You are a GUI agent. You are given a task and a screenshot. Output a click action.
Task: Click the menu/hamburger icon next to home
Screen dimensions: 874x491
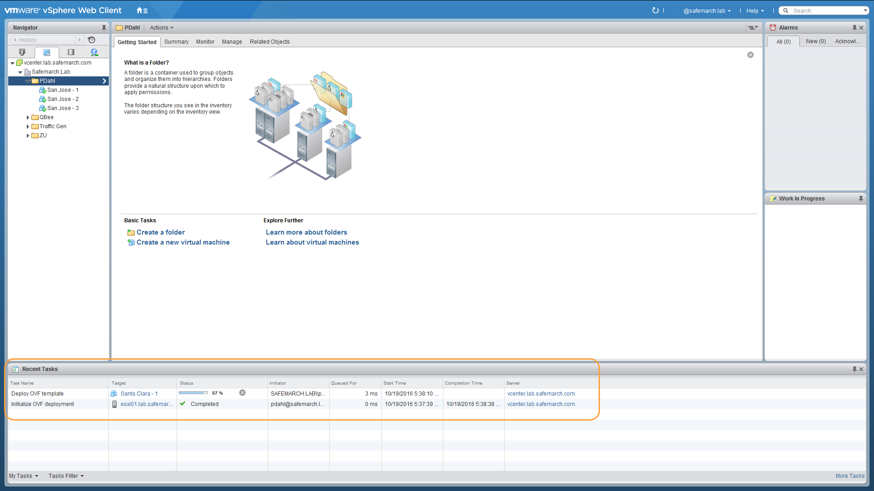tap(146, 10)
